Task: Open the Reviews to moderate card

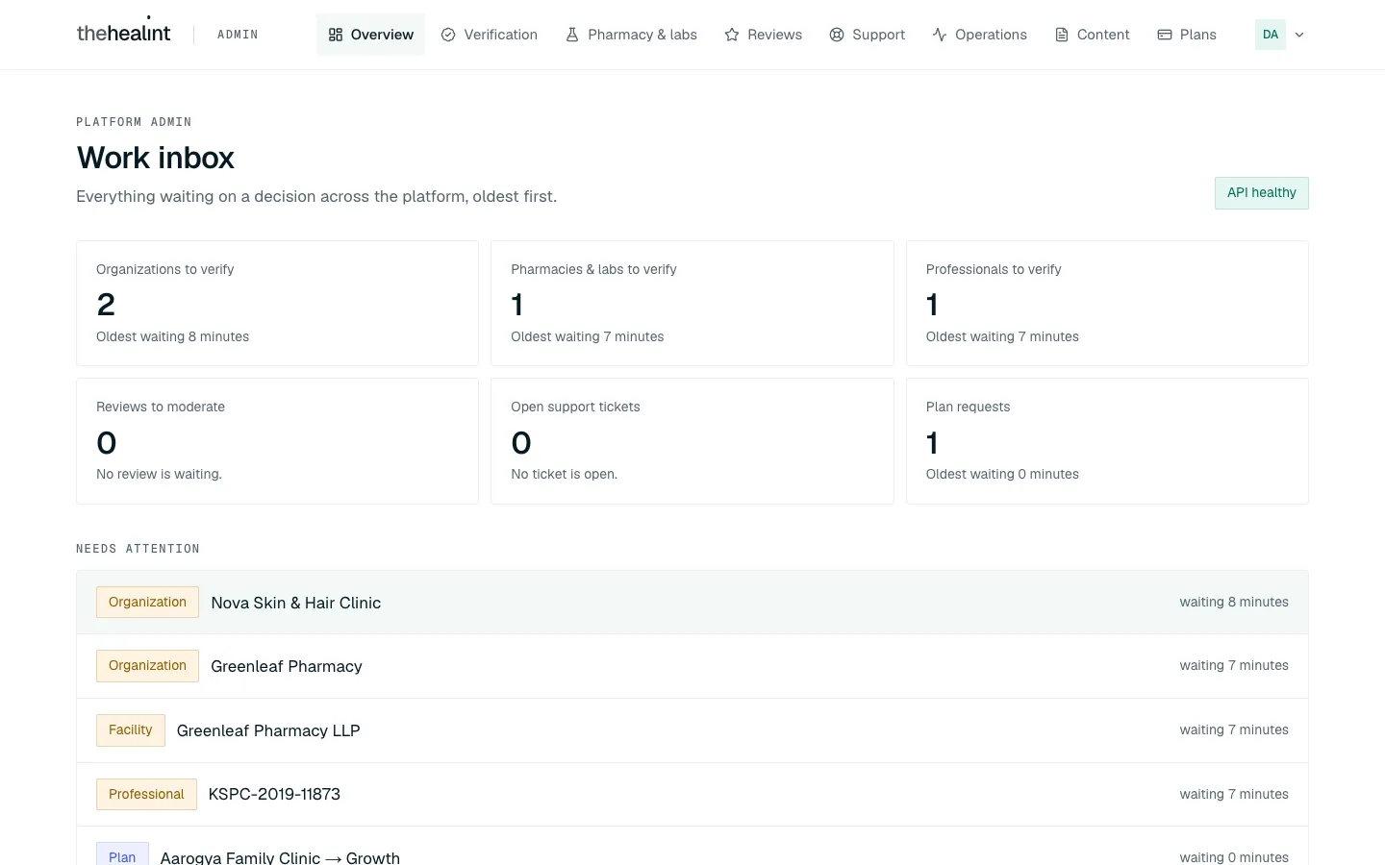Action: [x=277, y=441]
